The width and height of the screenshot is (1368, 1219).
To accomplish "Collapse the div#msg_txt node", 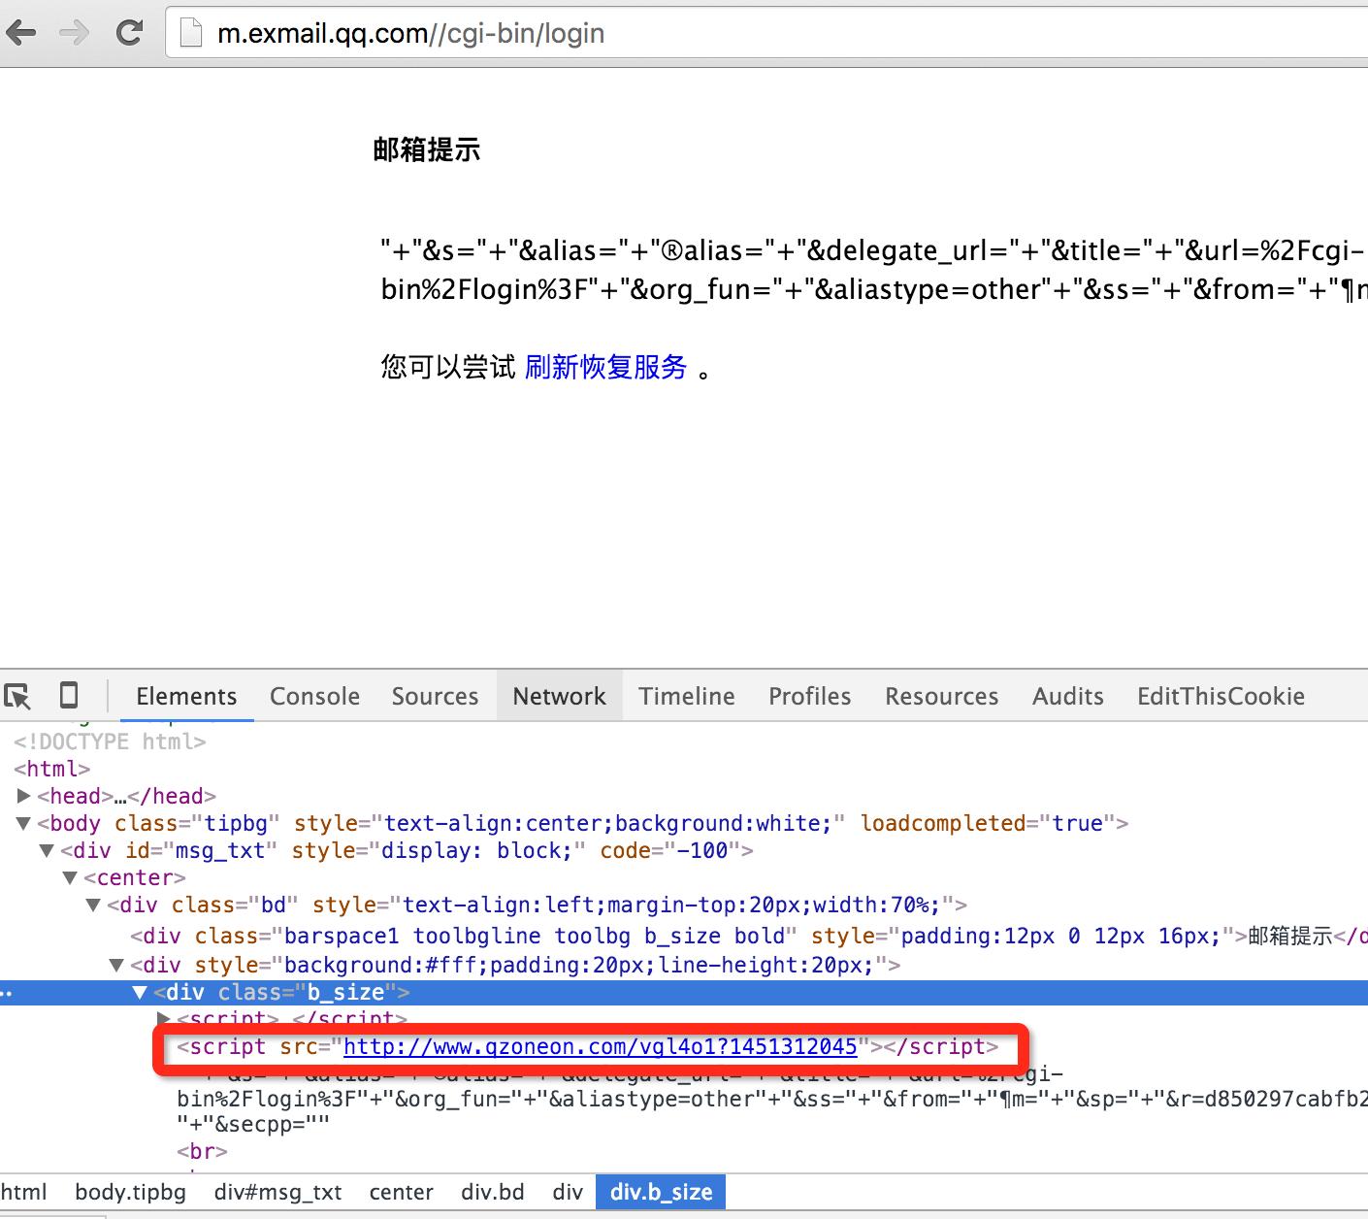I will 47,850.
